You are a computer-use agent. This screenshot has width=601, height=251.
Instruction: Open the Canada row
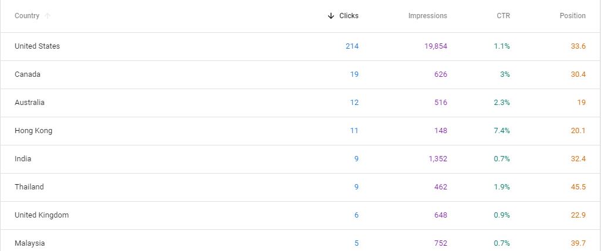point(300,74)
